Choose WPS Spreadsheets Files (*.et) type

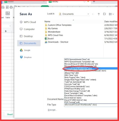[91, 59]
